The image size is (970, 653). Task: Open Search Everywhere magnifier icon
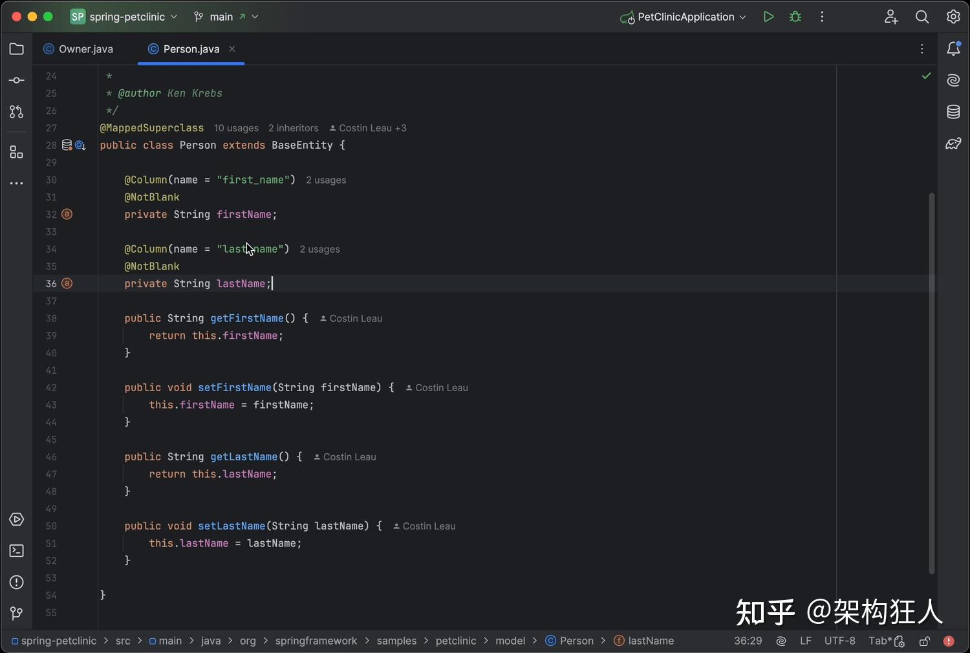pos(922,17)
